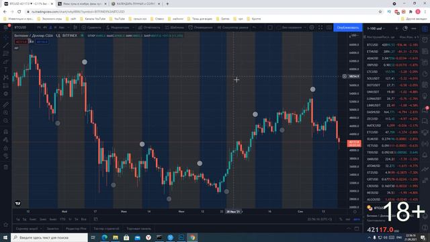Start the Market replay simulator
Viewport: 430px width, 242px height.
point(233,28)
